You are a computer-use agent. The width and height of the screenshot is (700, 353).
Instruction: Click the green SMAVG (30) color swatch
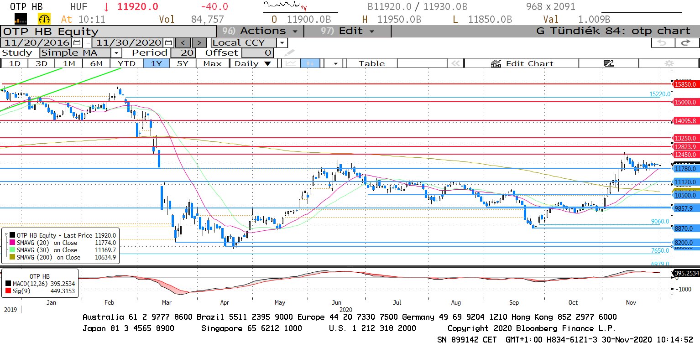[x=13, y=250]
